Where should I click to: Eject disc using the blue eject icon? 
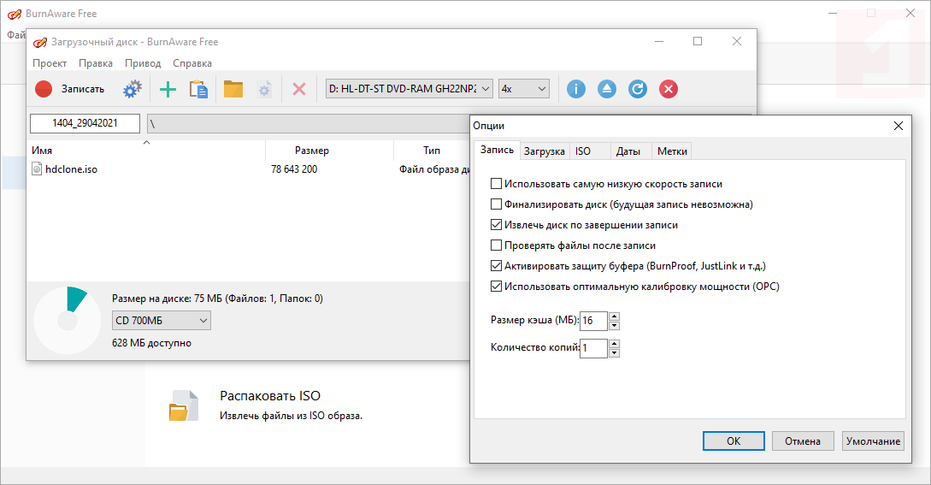click(x=607, y=89)
